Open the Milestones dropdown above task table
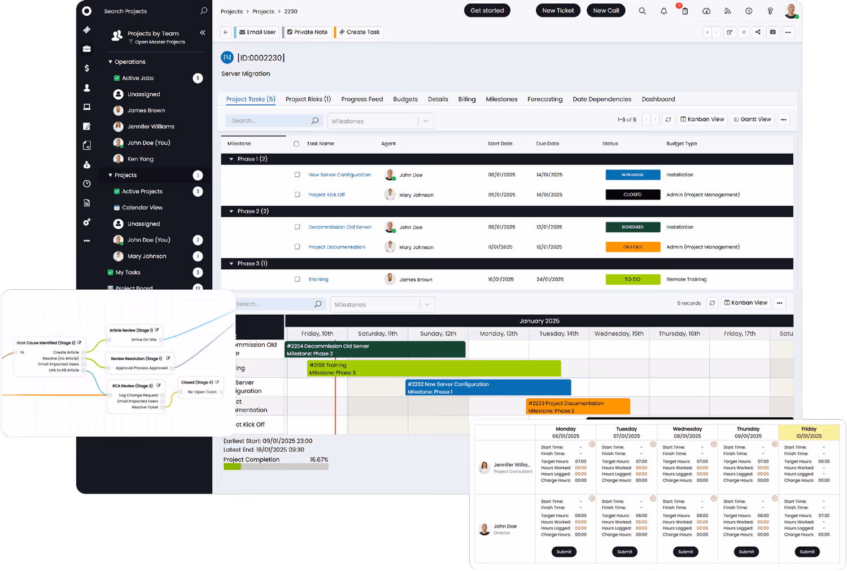The height and width of the screenshot is (571, 847). point(381,121)
